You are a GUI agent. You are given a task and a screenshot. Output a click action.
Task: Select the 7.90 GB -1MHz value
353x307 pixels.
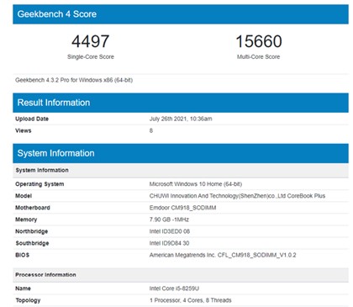point(169,220)
